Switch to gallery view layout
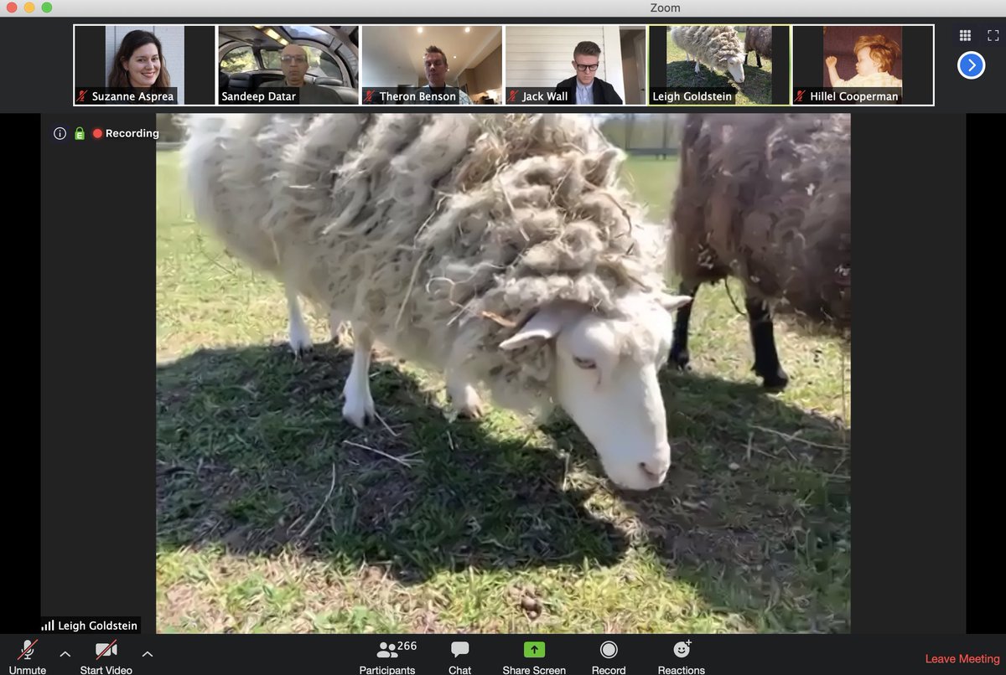The image size is (1006, 675). (964, 35)
